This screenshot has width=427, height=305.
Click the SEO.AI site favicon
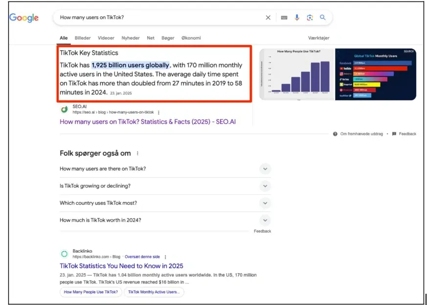click(x=64, y=110)
